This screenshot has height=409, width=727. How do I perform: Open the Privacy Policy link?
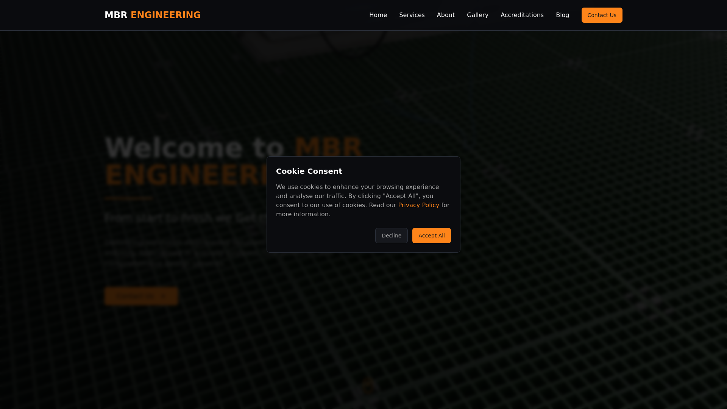(418, 205)
